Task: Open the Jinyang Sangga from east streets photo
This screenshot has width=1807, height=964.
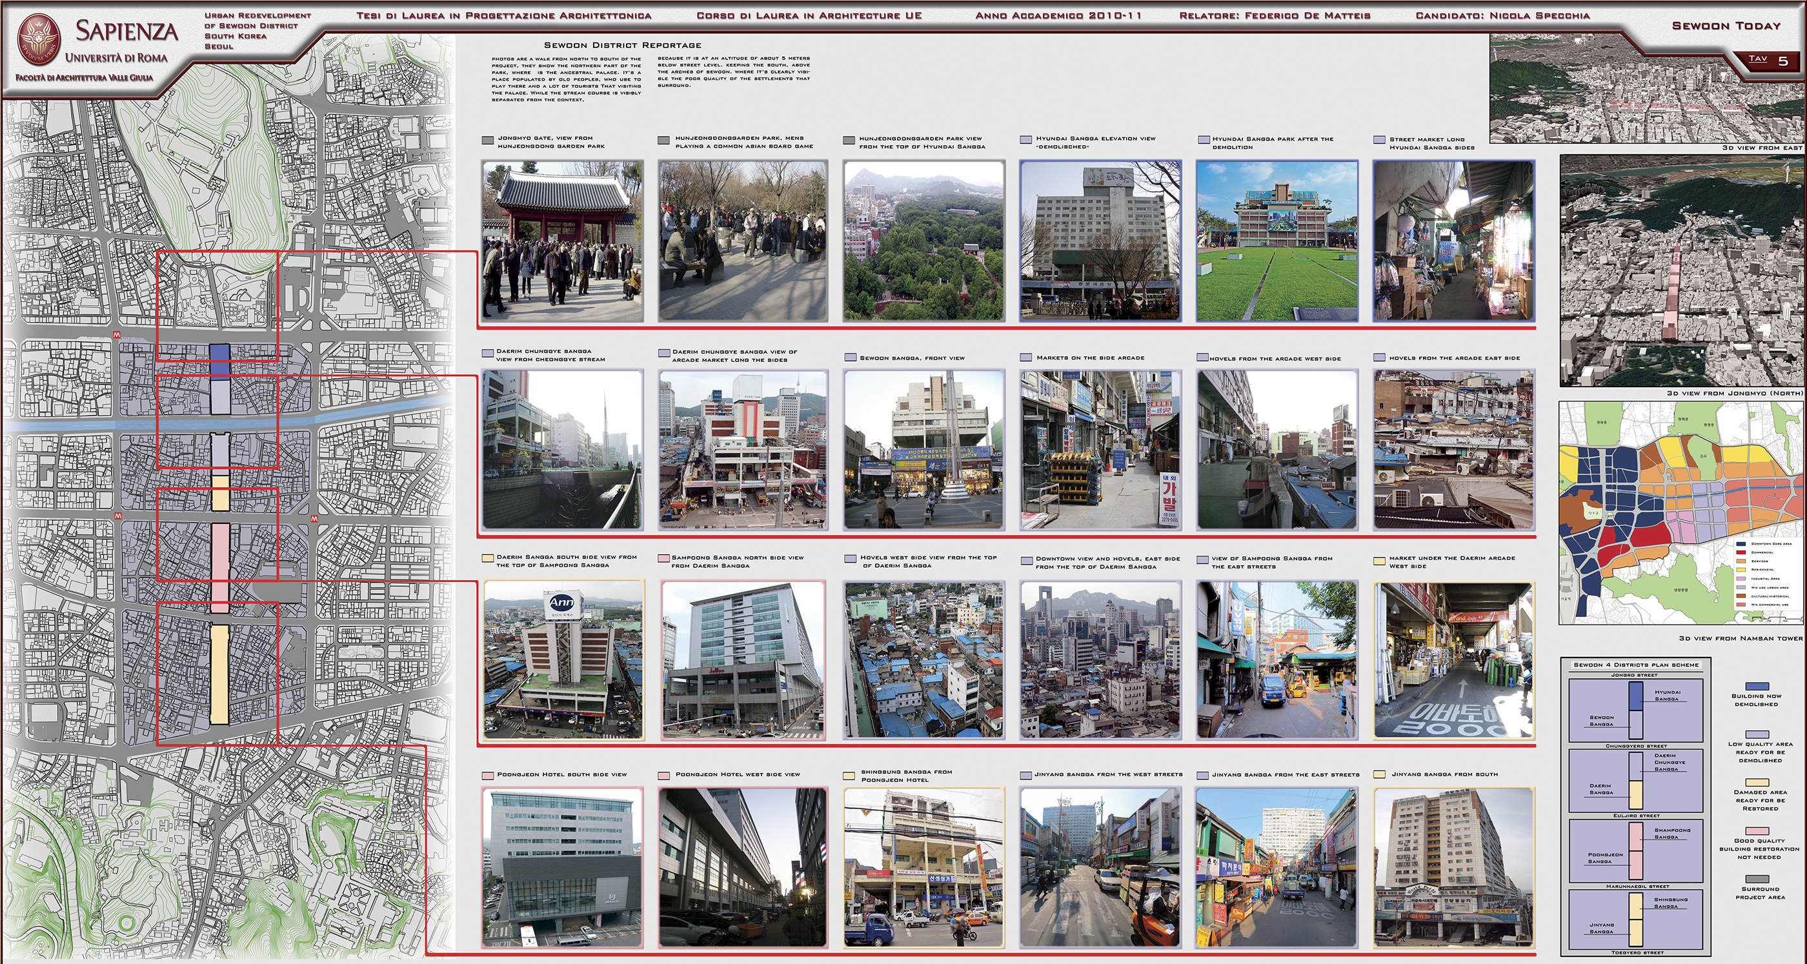Action: [1277, 868]
